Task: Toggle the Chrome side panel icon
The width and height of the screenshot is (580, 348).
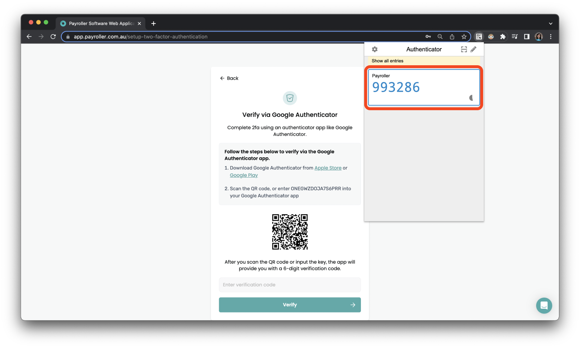Action: [x=527, y=37]
